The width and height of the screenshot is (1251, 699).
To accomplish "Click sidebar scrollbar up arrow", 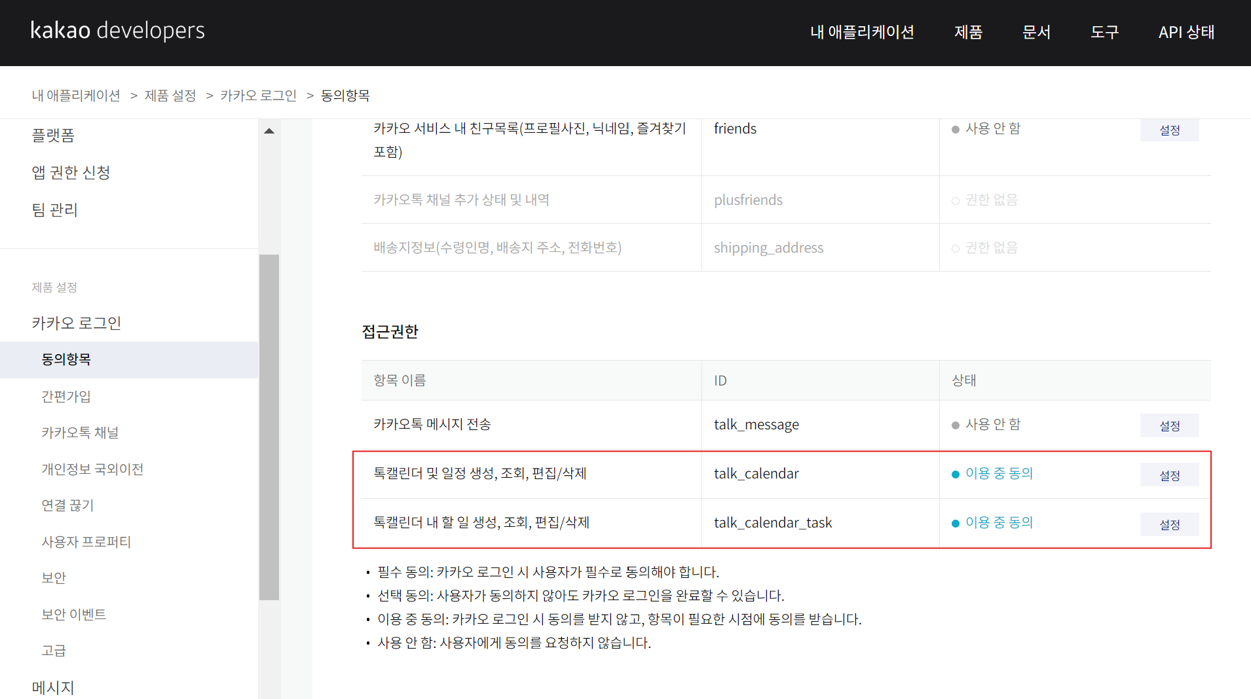I will coord(269,131).
